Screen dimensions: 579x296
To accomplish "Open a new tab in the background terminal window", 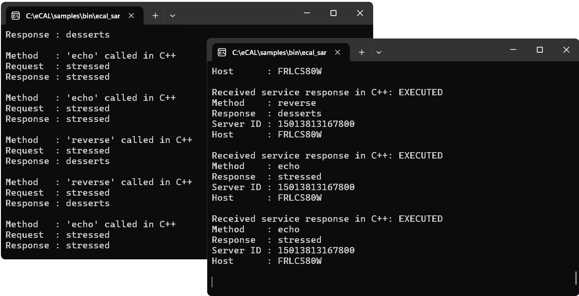I will pos(155,15).
